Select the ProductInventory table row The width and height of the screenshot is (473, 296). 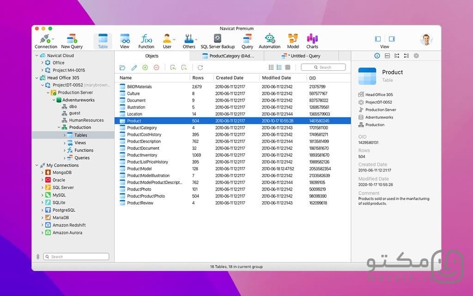coord(233,155)
